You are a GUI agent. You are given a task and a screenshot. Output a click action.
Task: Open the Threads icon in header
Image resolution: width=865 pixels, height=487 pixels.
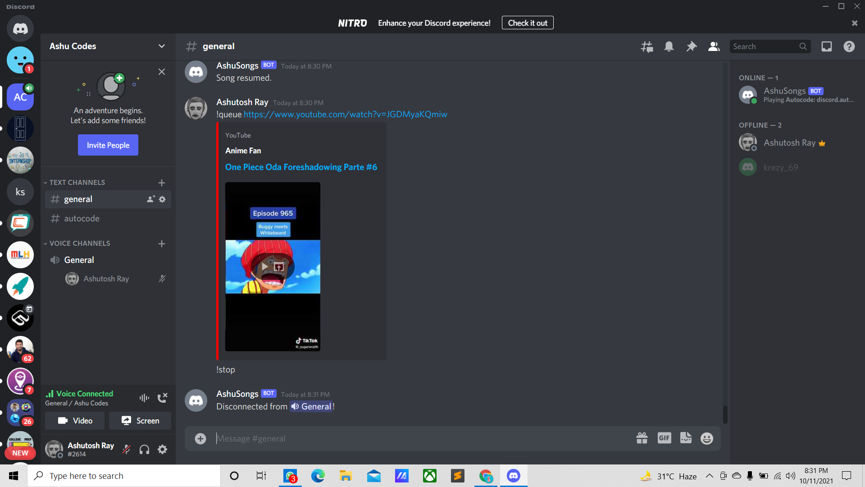pos(647,46)
